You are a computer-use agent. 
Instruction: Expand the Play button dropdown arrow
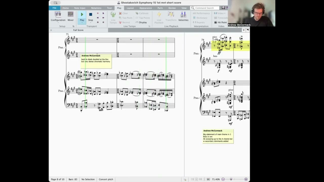[82, 23]
